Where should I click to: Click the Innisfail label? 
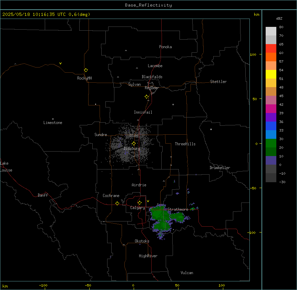click(143, 112)
